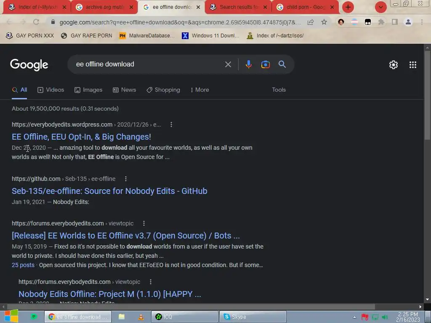The width and height of the screenshot is (431, 323).
Task: Open the taskbar clock and date
Action: [408, 317]
